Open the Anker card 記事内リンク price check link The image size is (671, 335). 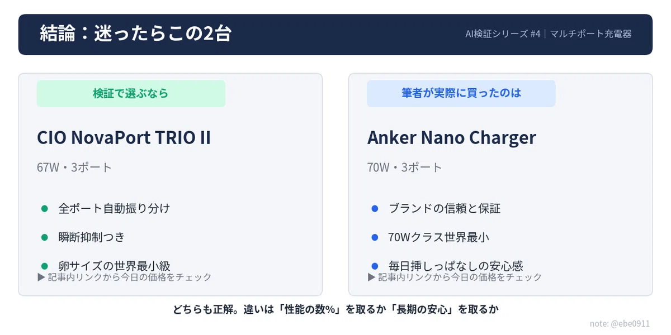click(x=455, y=277)
